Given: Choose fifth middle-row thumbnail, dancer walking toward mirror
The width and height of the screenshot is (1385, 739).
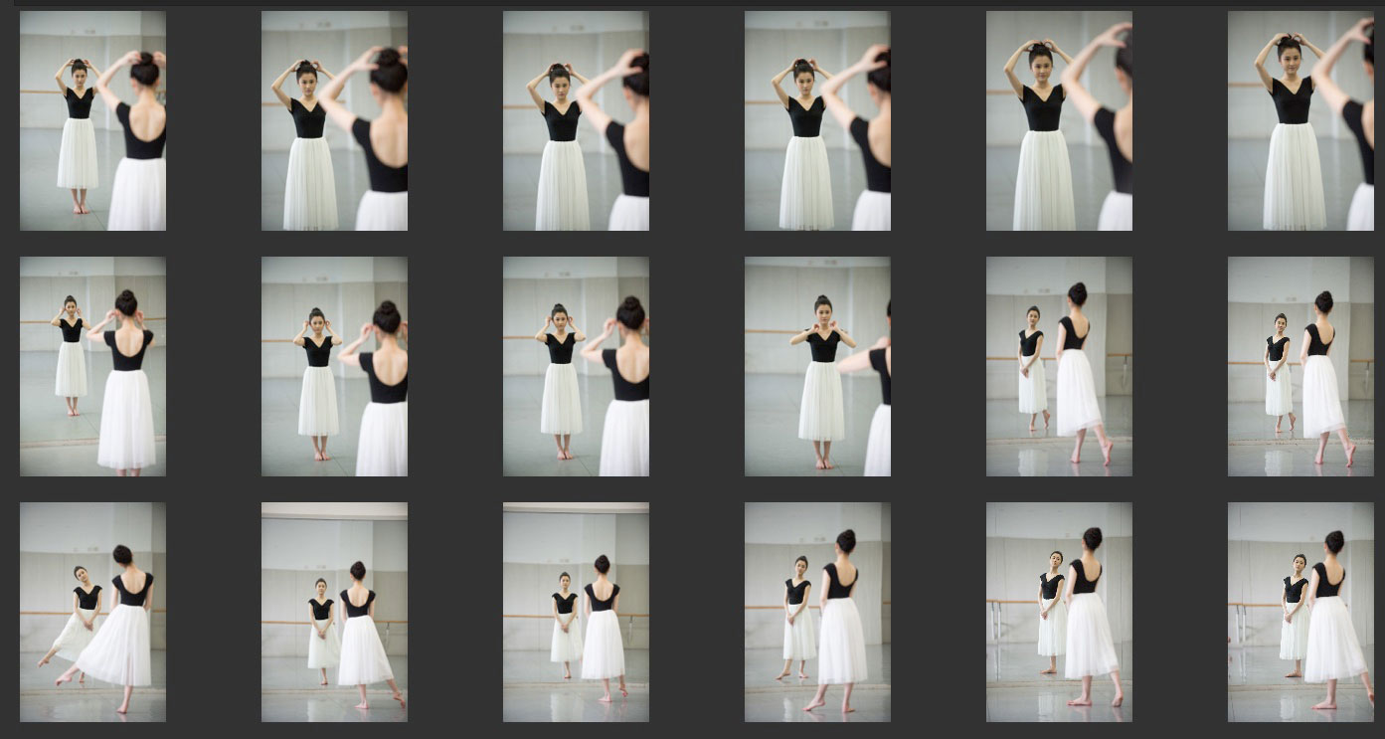Looking at the screenshot, I should pos(1059,366).
